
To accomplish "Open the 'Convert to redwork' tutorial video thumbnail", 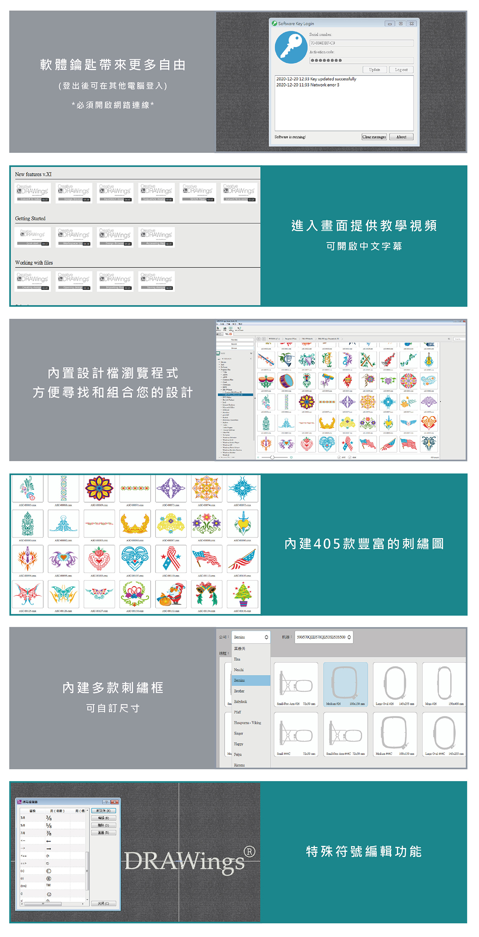I will [x=33, y=193].
